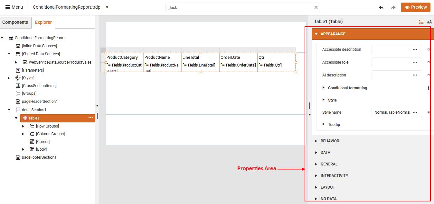Select the Explorer tab
The width and height of the screenshot is (434, 204).
pos(43,22)
